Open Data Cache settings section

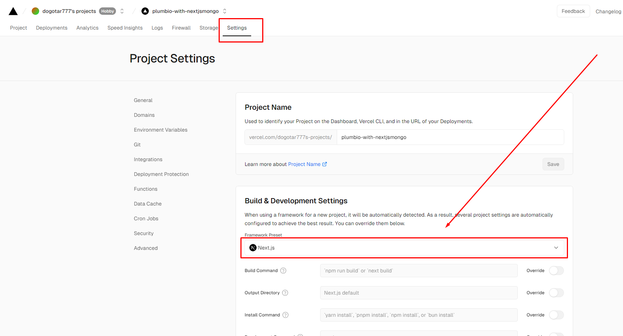coord(148,204)
